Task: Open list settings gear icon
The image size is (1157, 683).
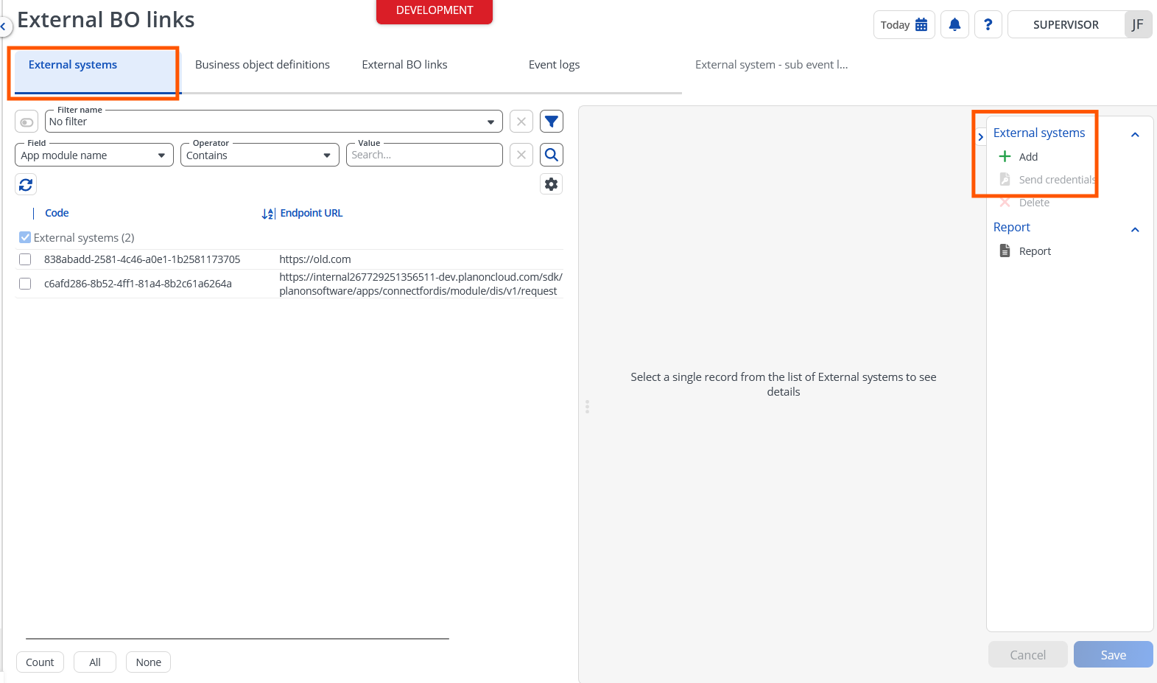Action: [x=552, y=184]
